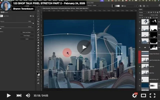
Task: Open the 123 Shop Talk Pixel Stretch title link
Action: 49,3
